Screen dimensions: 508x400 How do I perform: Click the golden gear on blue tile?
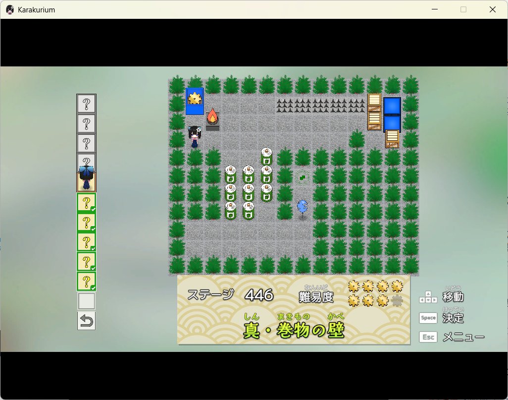pyautogui.click(x=195, y=98)
